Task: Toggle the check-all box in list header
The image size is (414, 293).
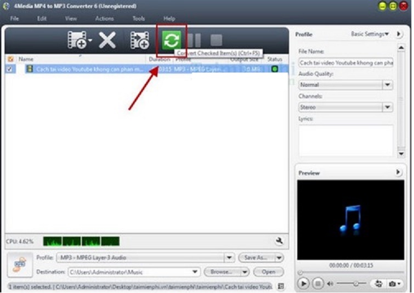Action: pos(10,59)
